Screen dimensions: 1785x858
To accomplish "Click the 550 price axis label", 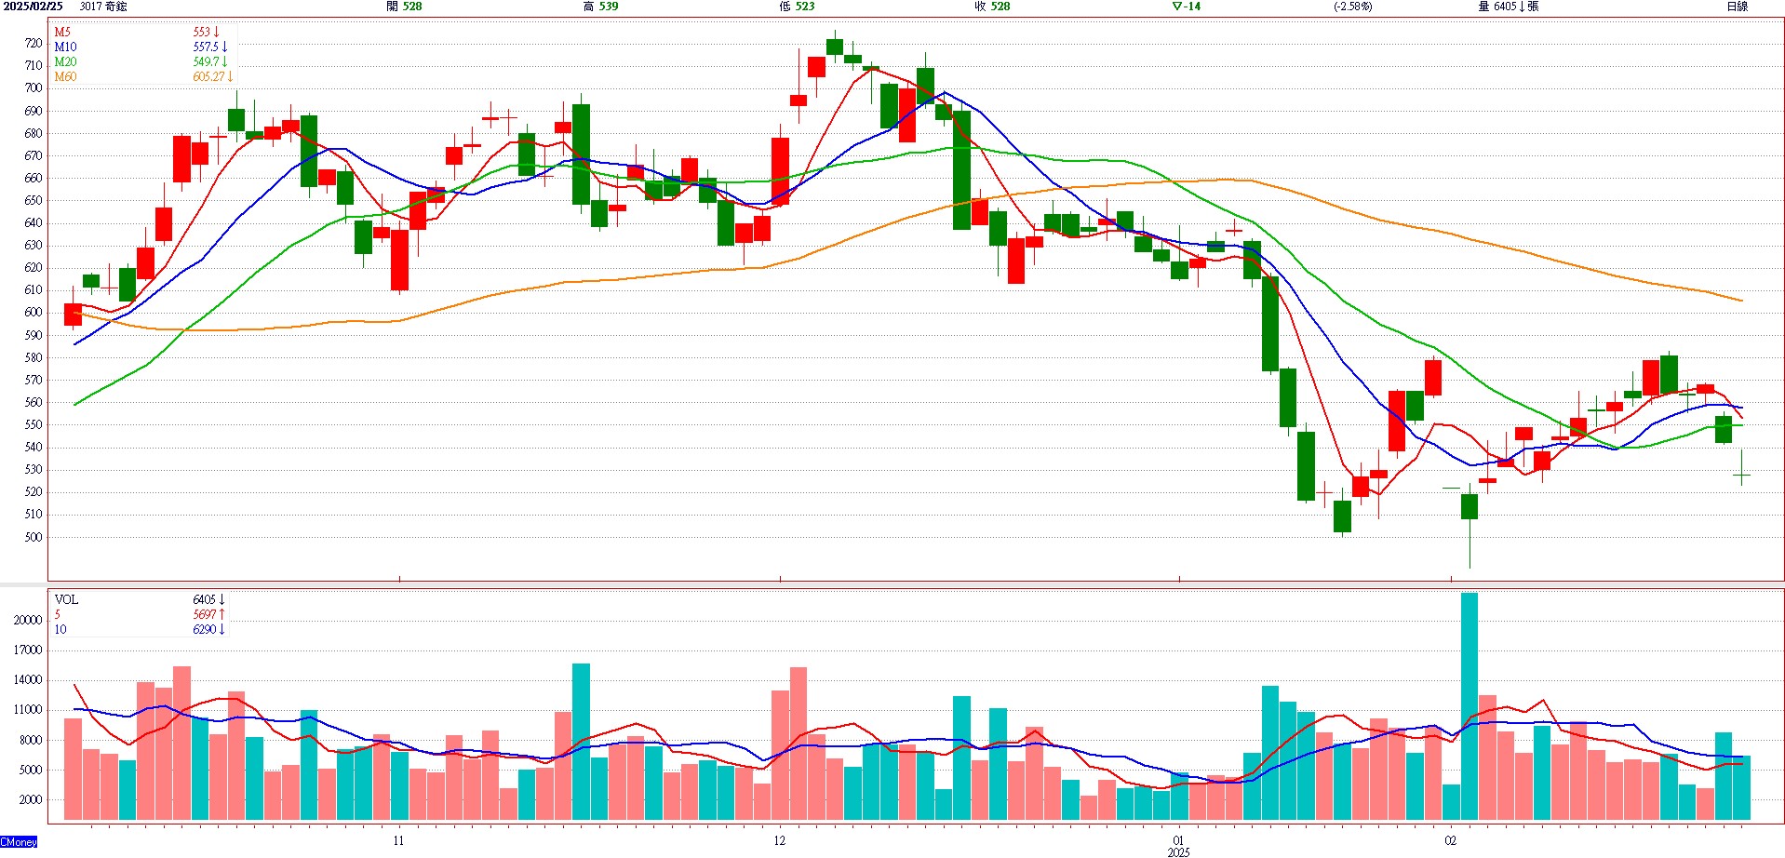I will pyautogui.click(x=34, y=424).
